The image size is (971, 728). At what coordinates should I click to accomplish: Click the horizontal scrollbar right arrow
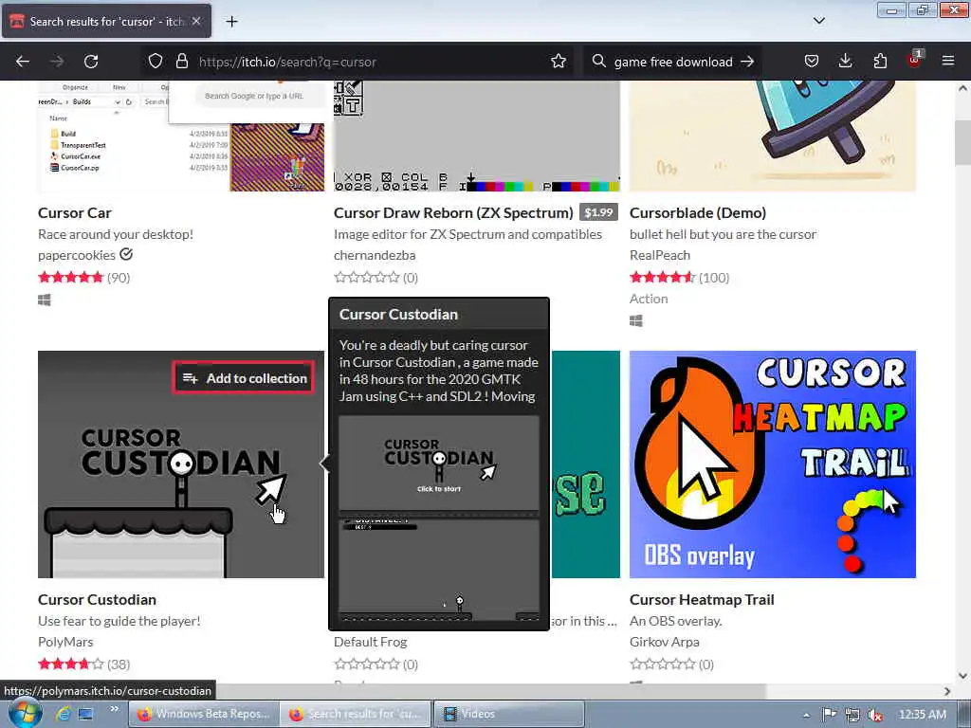(x=947, y=691)
